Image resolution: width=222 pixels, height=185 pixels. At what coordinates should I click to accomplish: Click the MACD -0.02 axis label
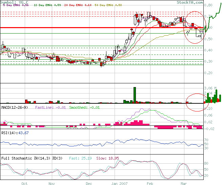coord(209,129)
